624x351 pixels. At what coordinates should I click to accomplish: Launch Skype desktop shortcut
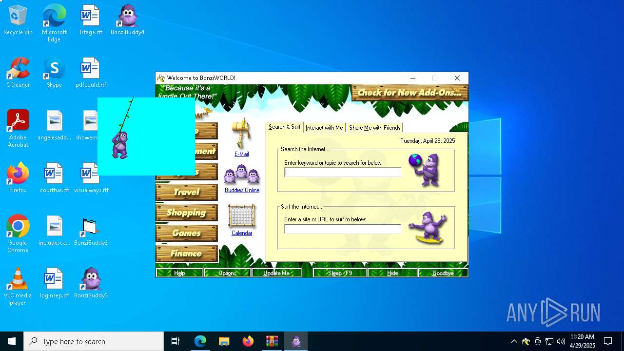point(54,73)
